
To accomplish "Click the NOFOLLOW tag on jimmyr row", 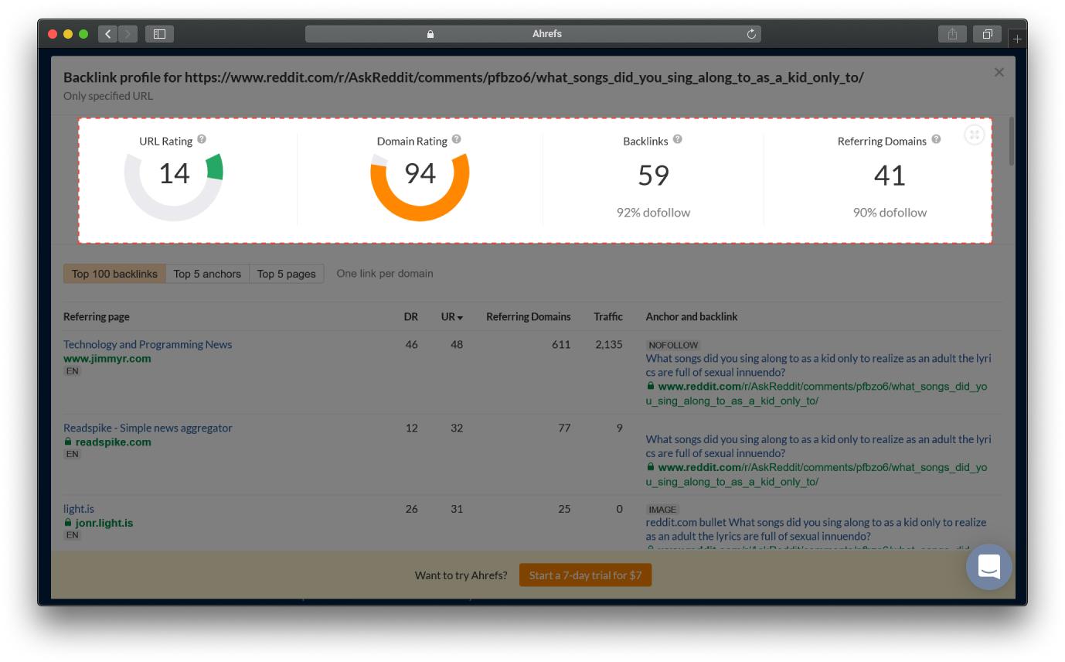I will click(673, 346).
